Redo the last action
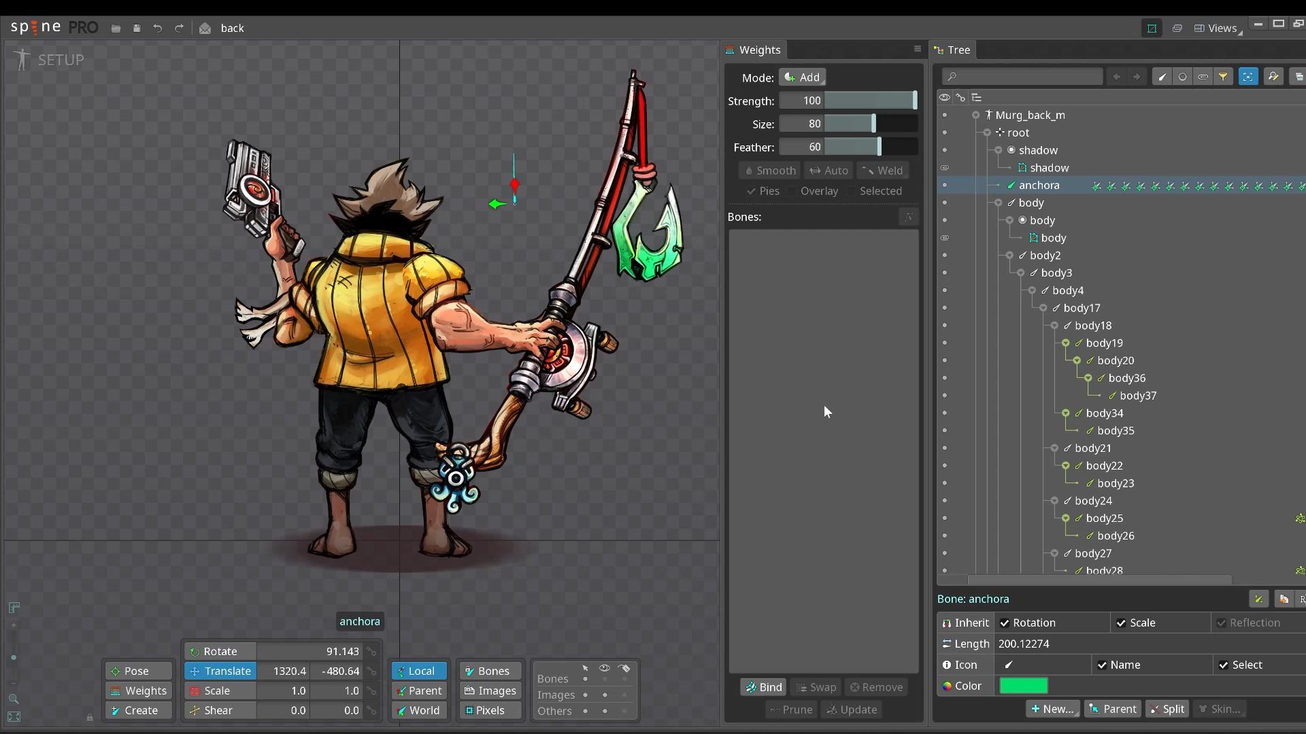This screenshot has width=1306, height=734. click(x=179, y=29)
